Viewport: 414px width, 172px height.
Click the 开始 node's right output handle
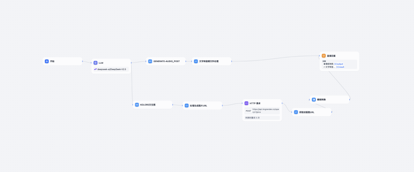point(82,62)
